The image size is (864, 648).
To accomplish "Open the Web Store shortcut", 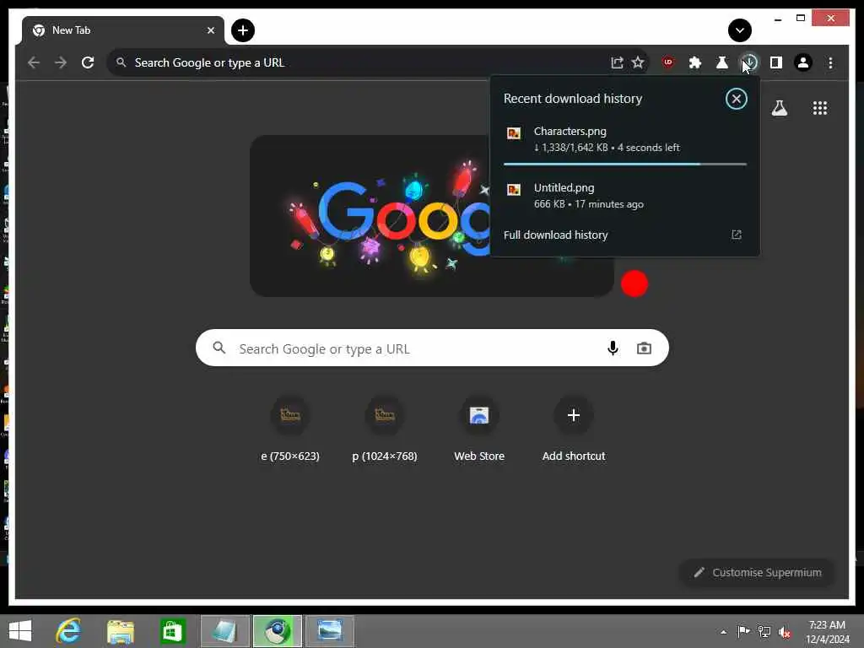I will pos(479,429).
